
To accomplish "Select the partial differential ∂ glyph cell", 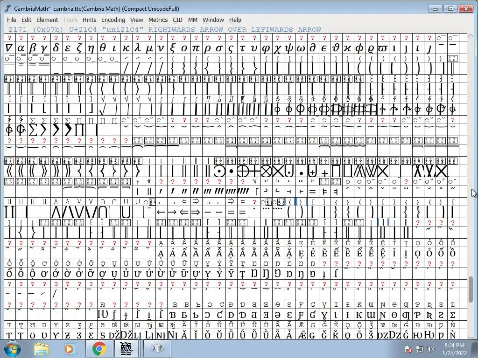I will [313, 48].
